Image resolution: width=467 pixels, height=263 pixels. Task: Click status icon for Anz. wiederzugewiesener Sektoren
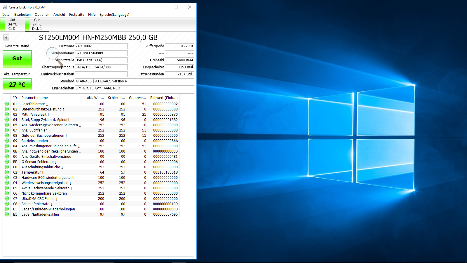click(7, 125)
